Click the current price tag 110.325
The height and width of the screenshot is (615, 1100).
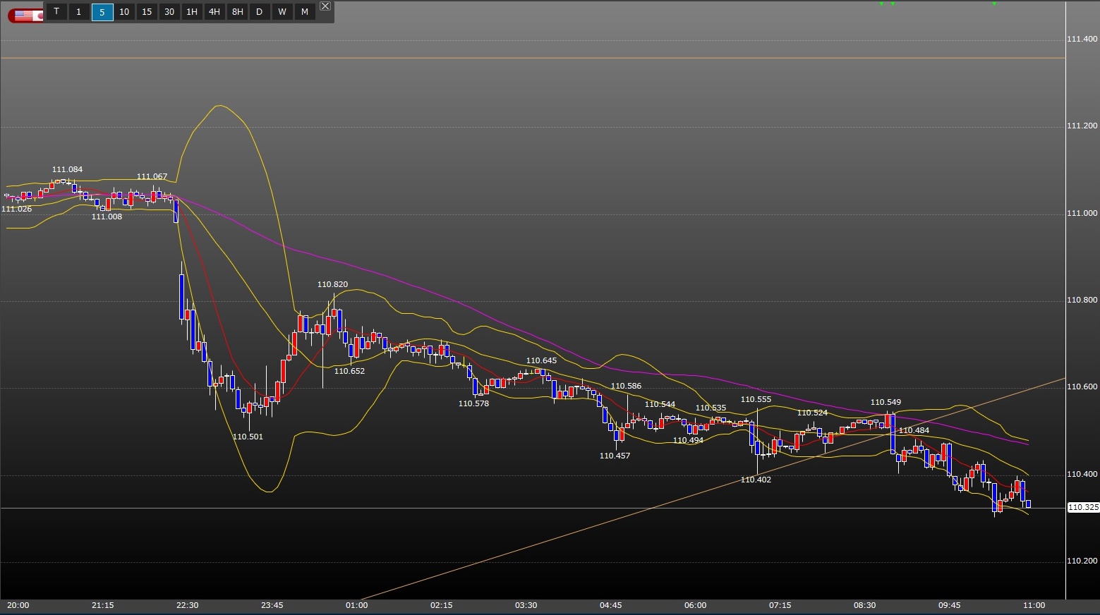pyautogui.click(x=1082, y=507)
